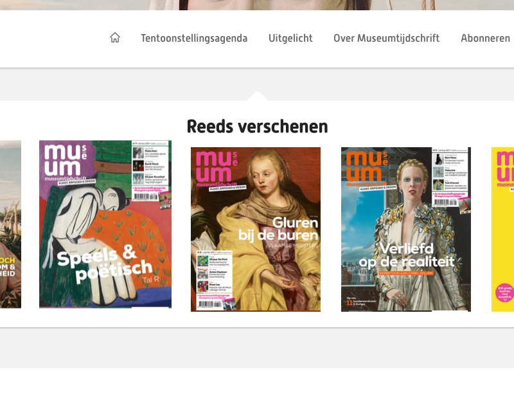Open the 'Speels & poëtisch' Tal R cover

pyautogui.click(x=105, y=224)
